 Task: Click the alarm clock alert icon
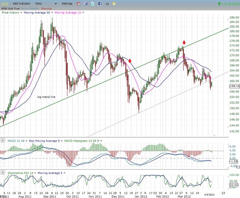click(x=78, y=4)
